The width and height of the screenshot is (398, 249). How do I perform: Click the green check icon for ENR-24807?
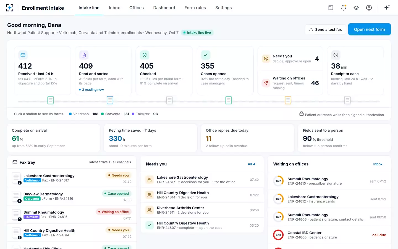click(150, 225)
